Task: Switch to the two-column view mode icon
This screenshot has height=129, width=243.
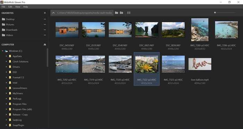Action: pos(129,13)
